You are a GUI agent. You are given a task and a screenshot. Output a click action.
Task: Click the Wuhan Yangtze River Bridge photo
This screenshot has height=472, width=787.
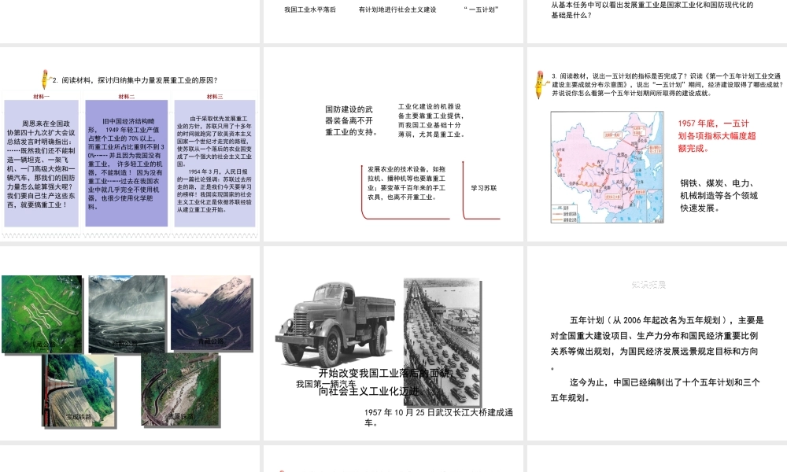442,342
